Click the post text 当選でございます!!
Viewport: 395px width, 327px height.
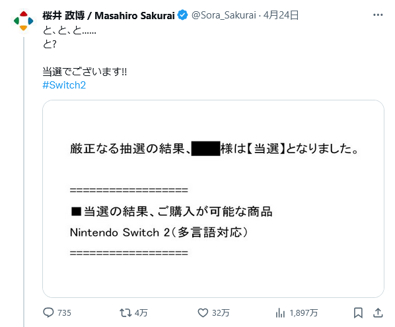click(85, 72)
